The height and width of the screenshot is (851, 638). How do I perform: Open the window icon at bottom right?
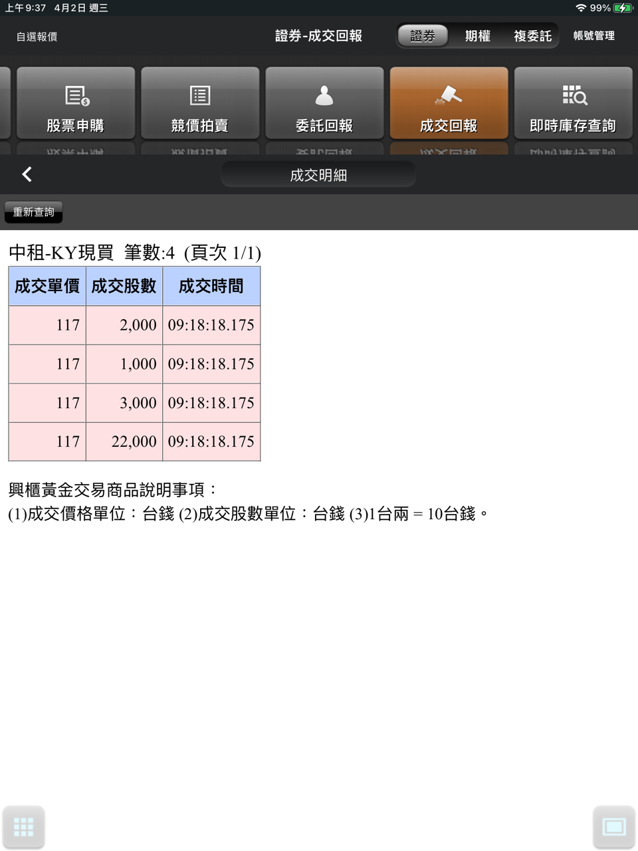pos(613,826)
